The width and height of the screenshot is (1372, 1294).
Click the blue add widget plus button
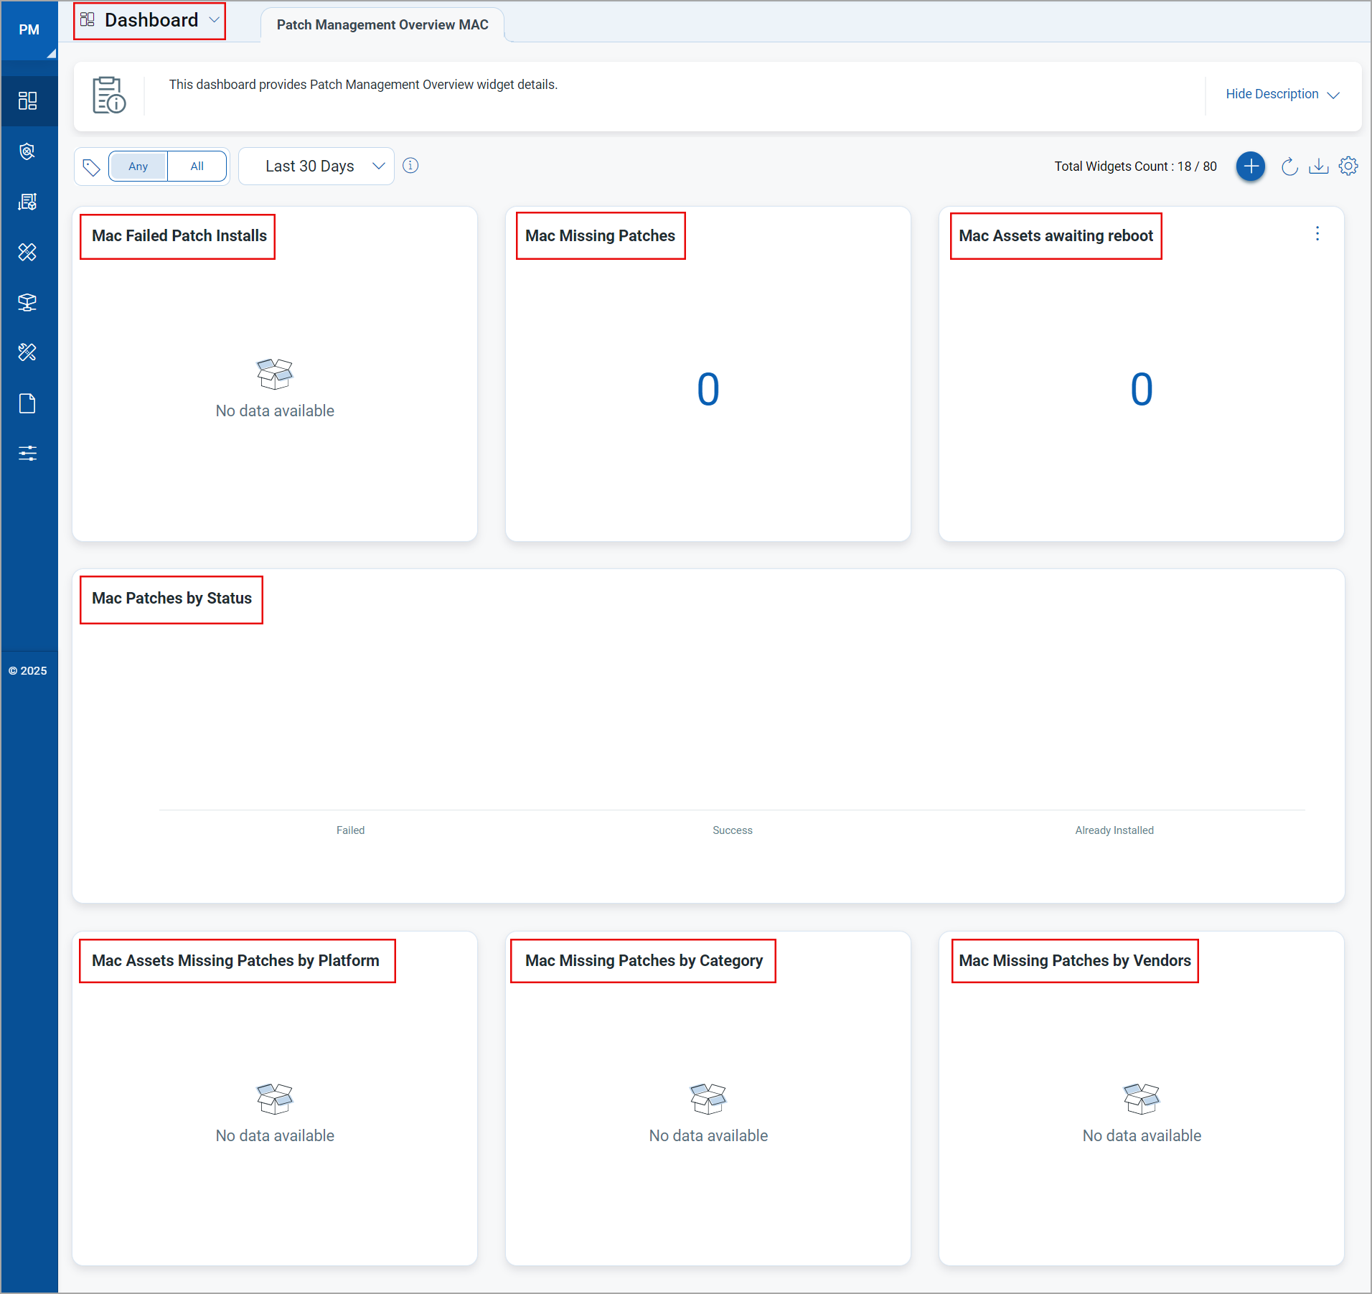(1251, 167)
